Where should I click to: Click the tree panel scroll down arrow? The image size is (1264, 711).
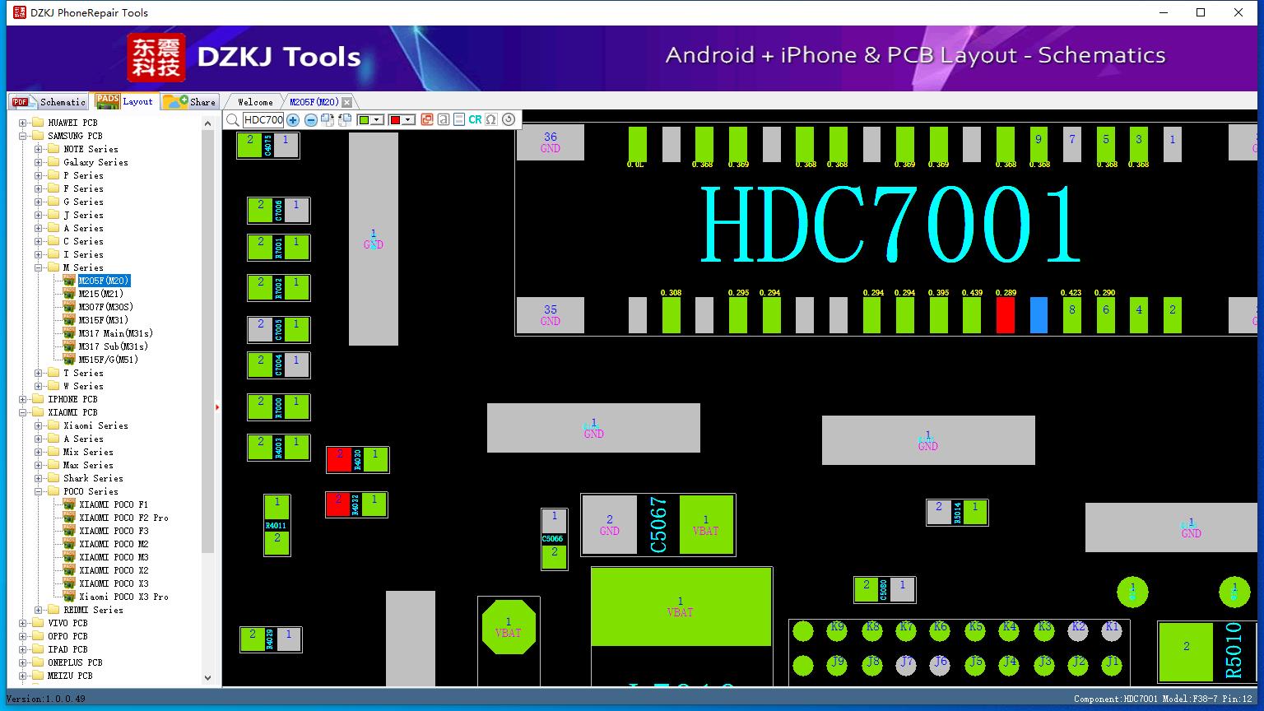pos(207,678)
